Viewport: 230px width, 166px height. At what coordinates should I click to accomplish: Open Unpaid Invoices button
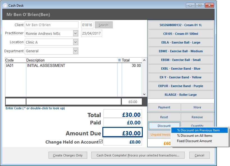(x=160, y=135)
